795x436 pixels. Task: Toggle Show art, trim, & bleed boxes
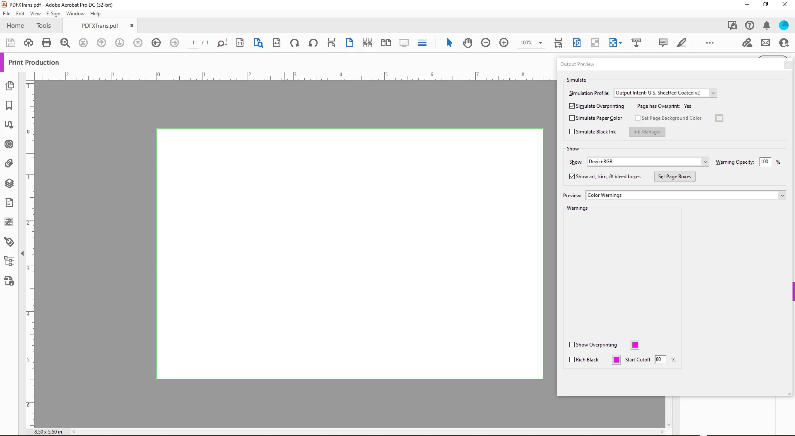pyautogui.click(x=572, y=177)
